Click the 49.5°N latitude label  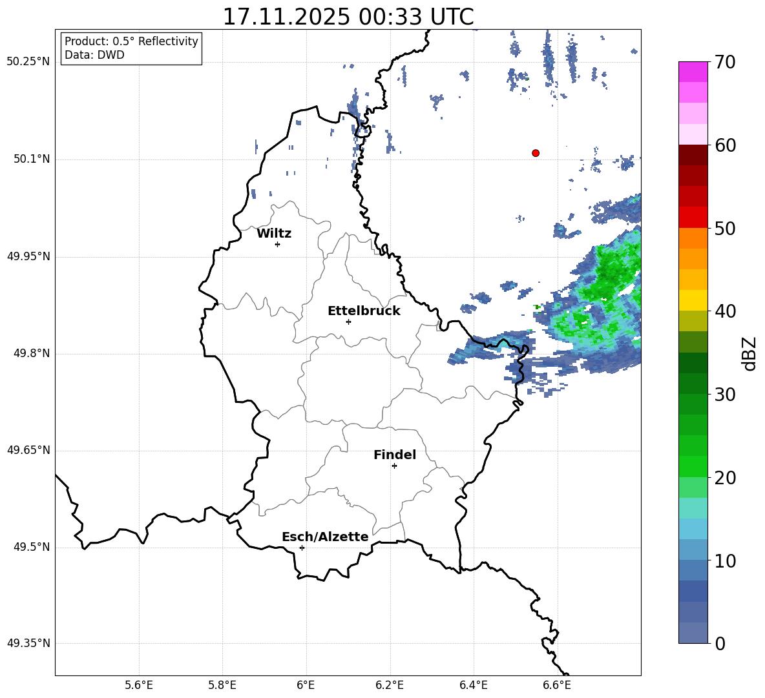pos(32,547)
